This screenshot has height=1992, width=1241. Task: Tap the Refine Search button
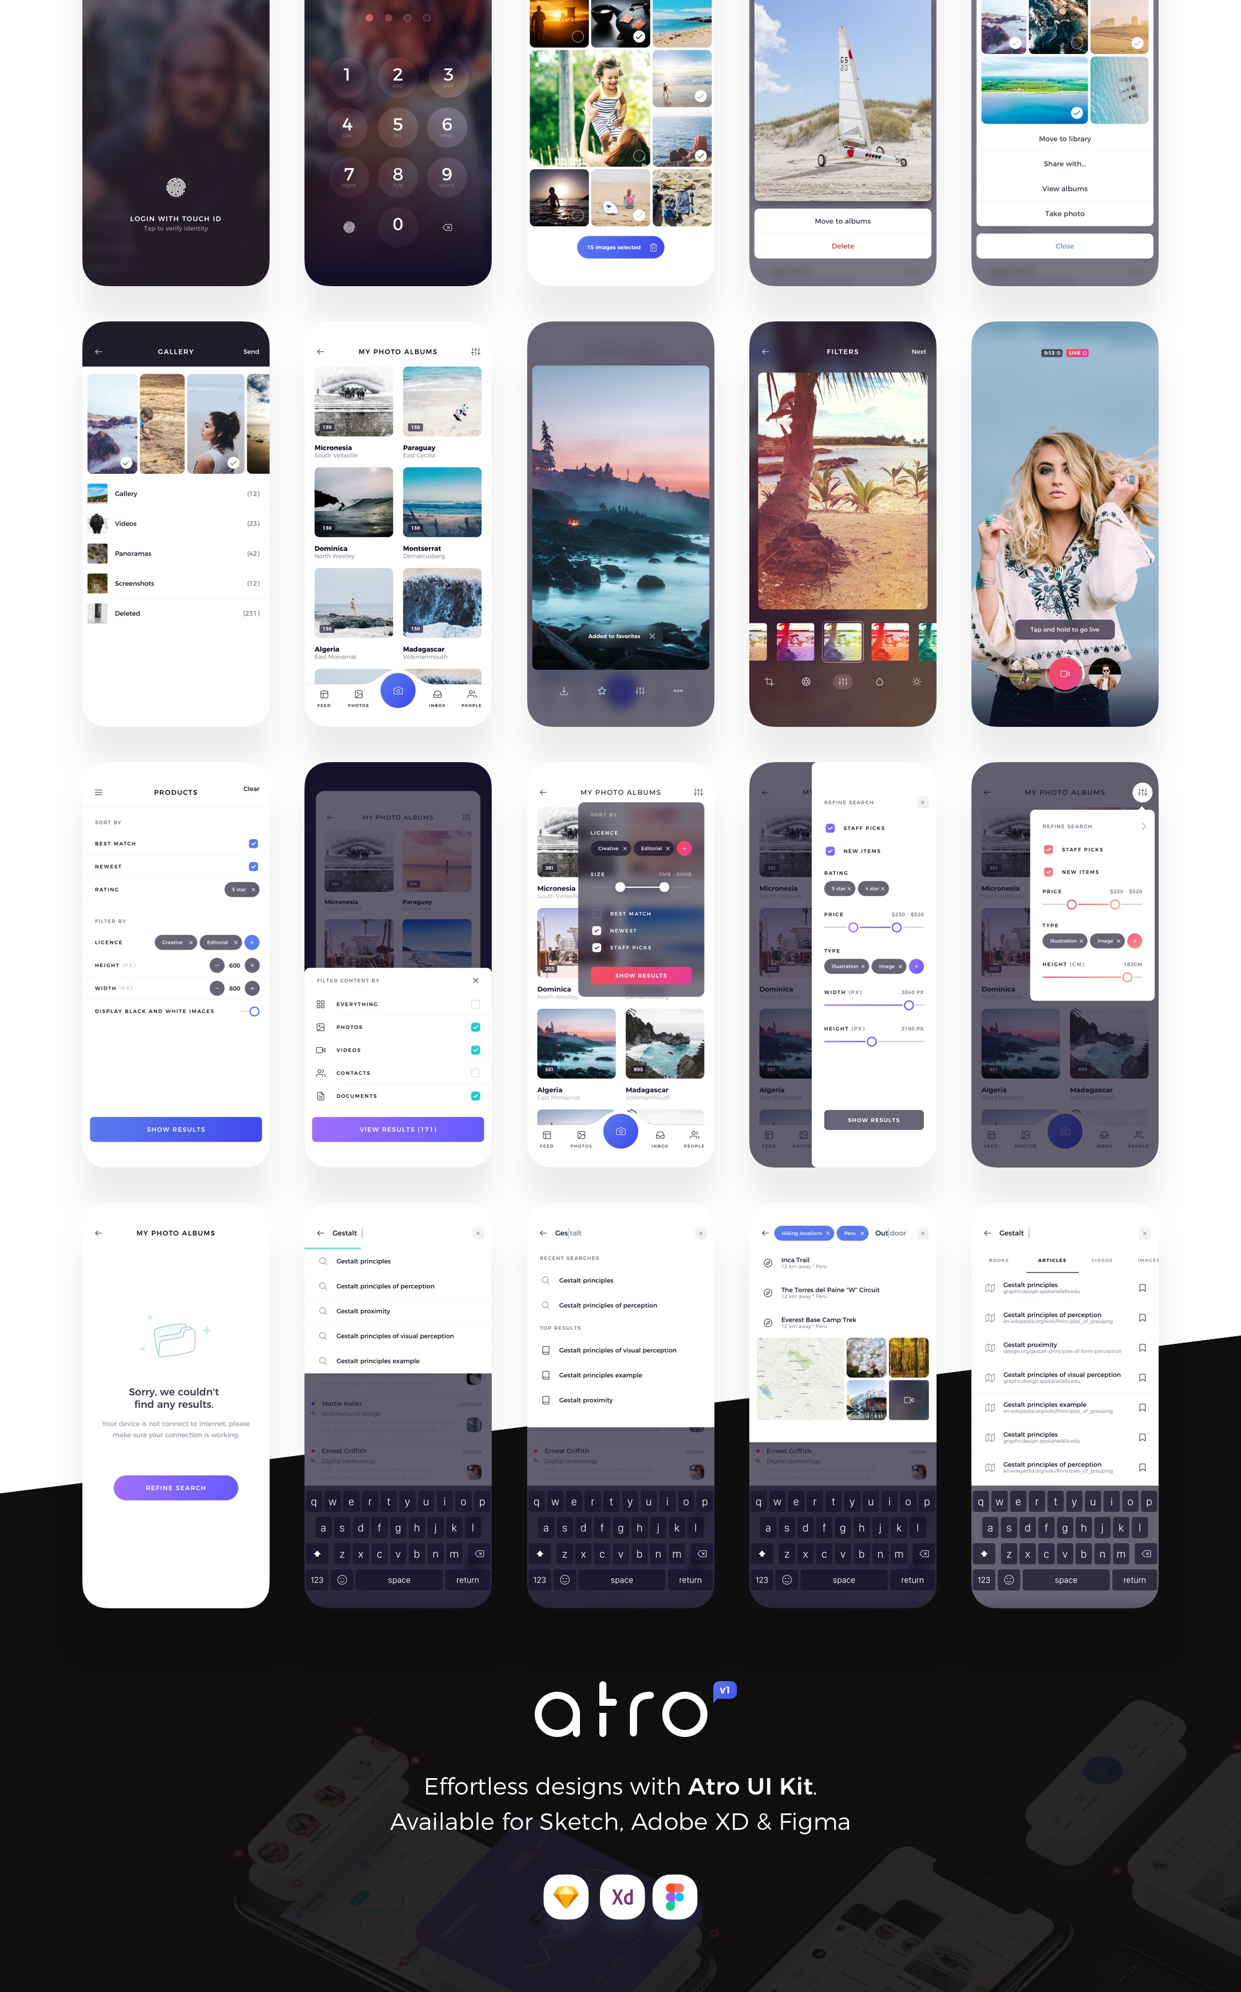point(176,1488)
